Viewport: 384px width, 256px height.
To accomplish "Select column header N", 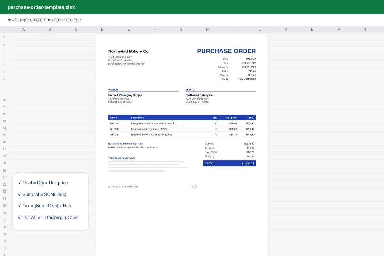I will click(364, 29).
